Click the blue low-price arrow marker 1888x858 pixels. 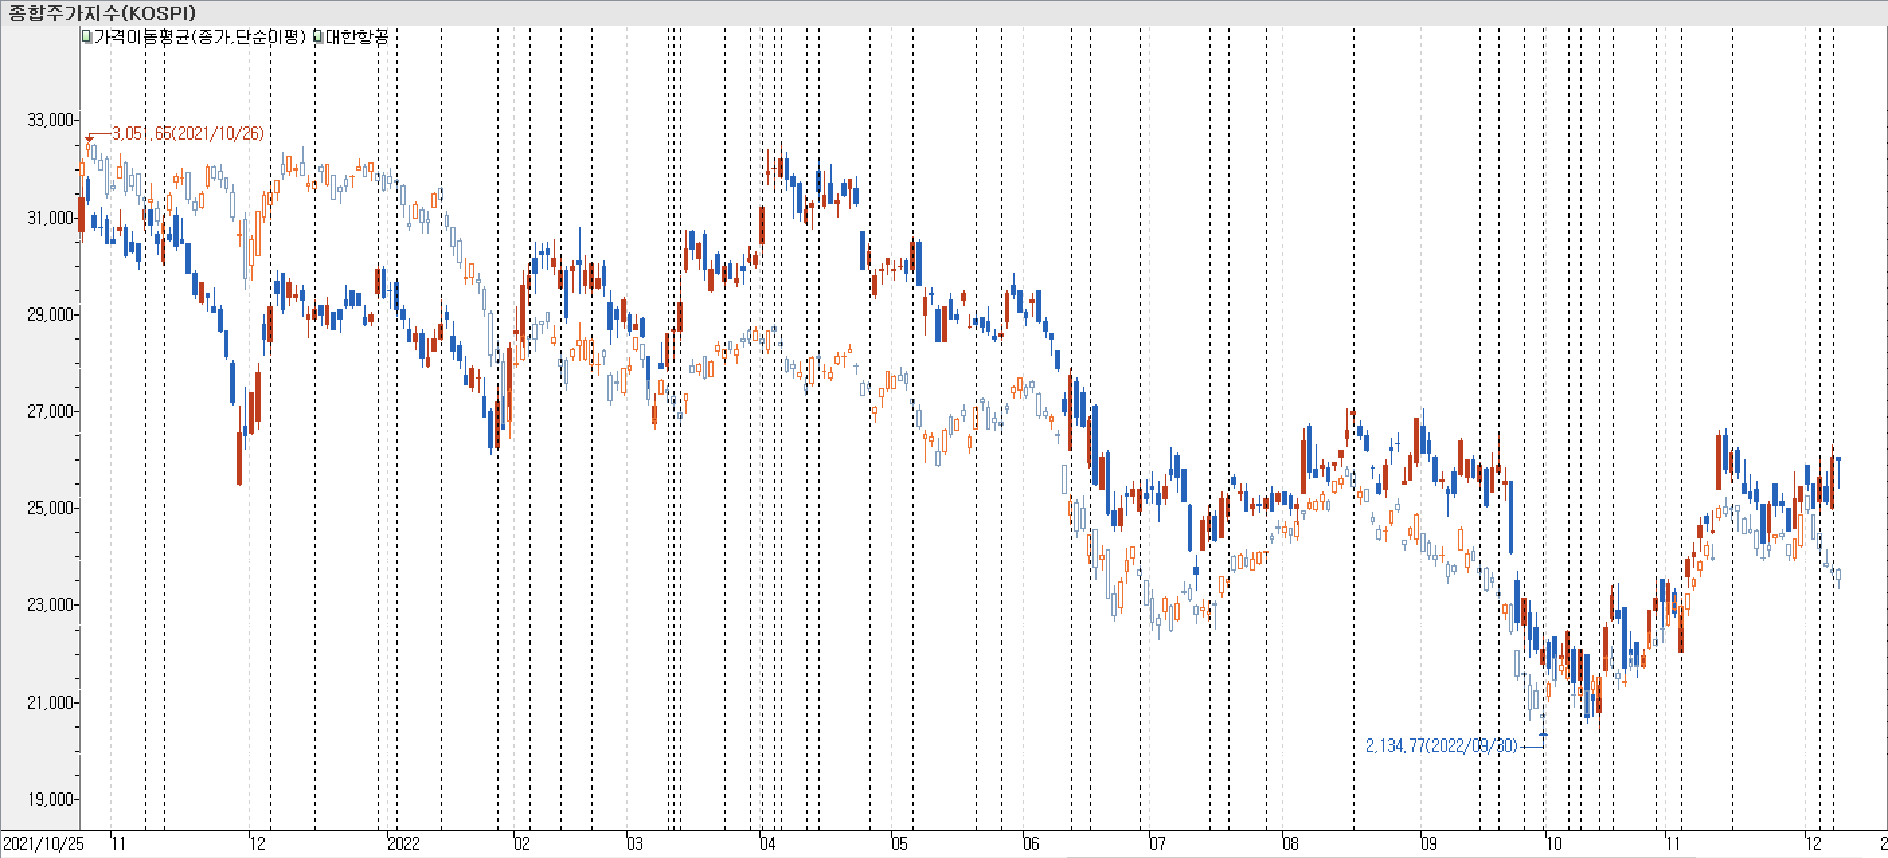(x=1543, y=734)
